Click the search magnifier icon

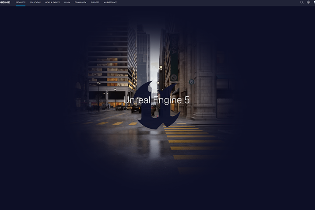coord(302,3)
